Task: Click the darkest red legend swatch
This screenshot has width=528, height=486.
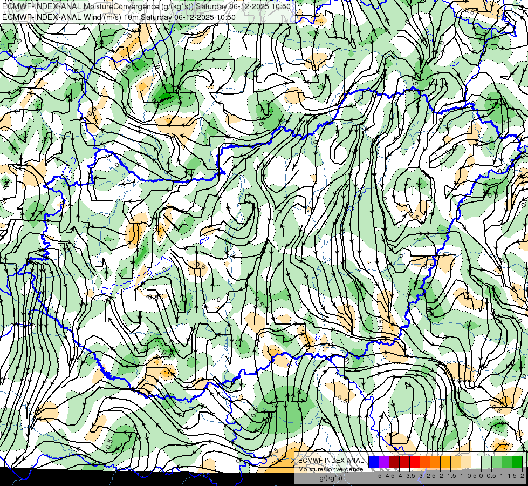Action: pyautogui.click(x=394, y=462)
